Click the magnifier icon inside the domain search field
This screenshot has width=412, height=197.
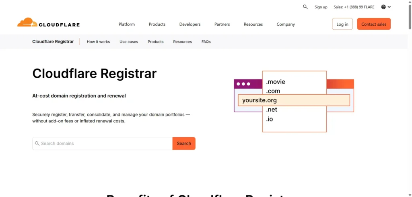click(37, 143)
